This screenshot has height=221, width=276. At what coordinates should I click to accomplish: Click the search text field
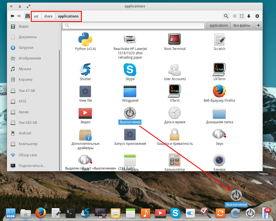click(133, 26)
